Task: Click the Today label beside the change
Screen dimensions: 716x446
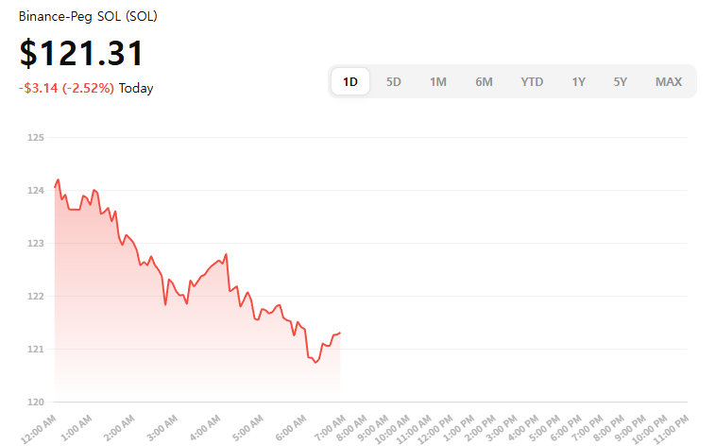Action: click(x=136, y=88)
